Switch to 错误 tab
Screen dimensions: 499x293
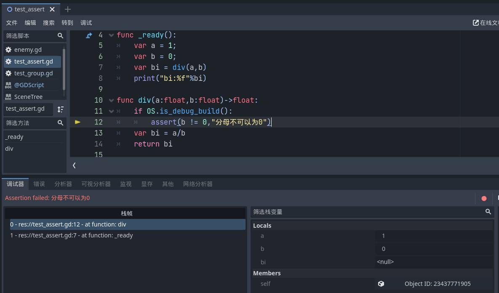pyautogui.click(x=39, y=184)
